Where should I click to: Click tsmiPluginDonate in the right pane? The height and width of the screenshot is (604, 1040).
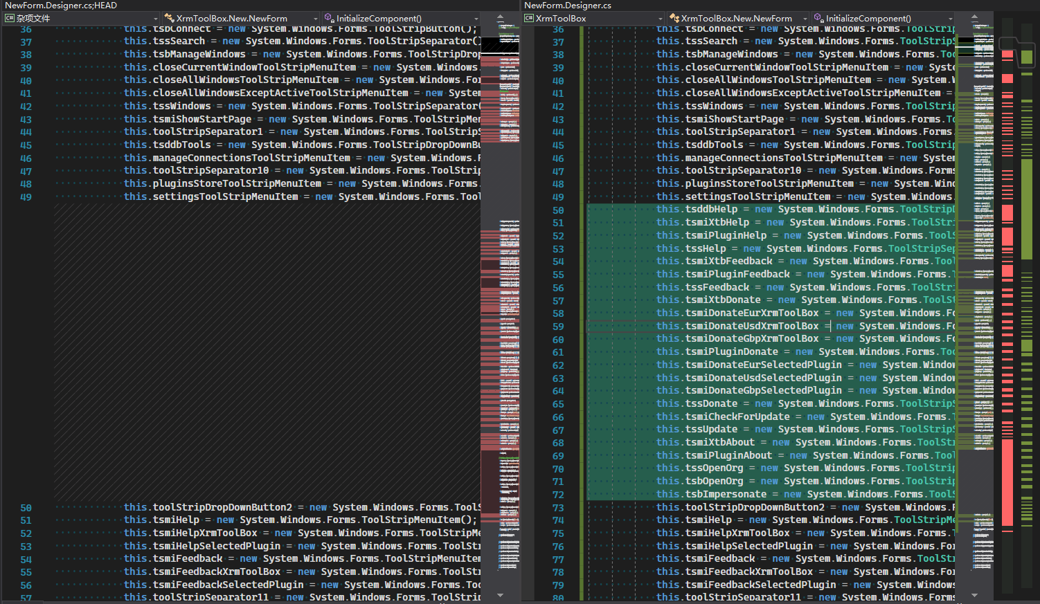point(731,352)
